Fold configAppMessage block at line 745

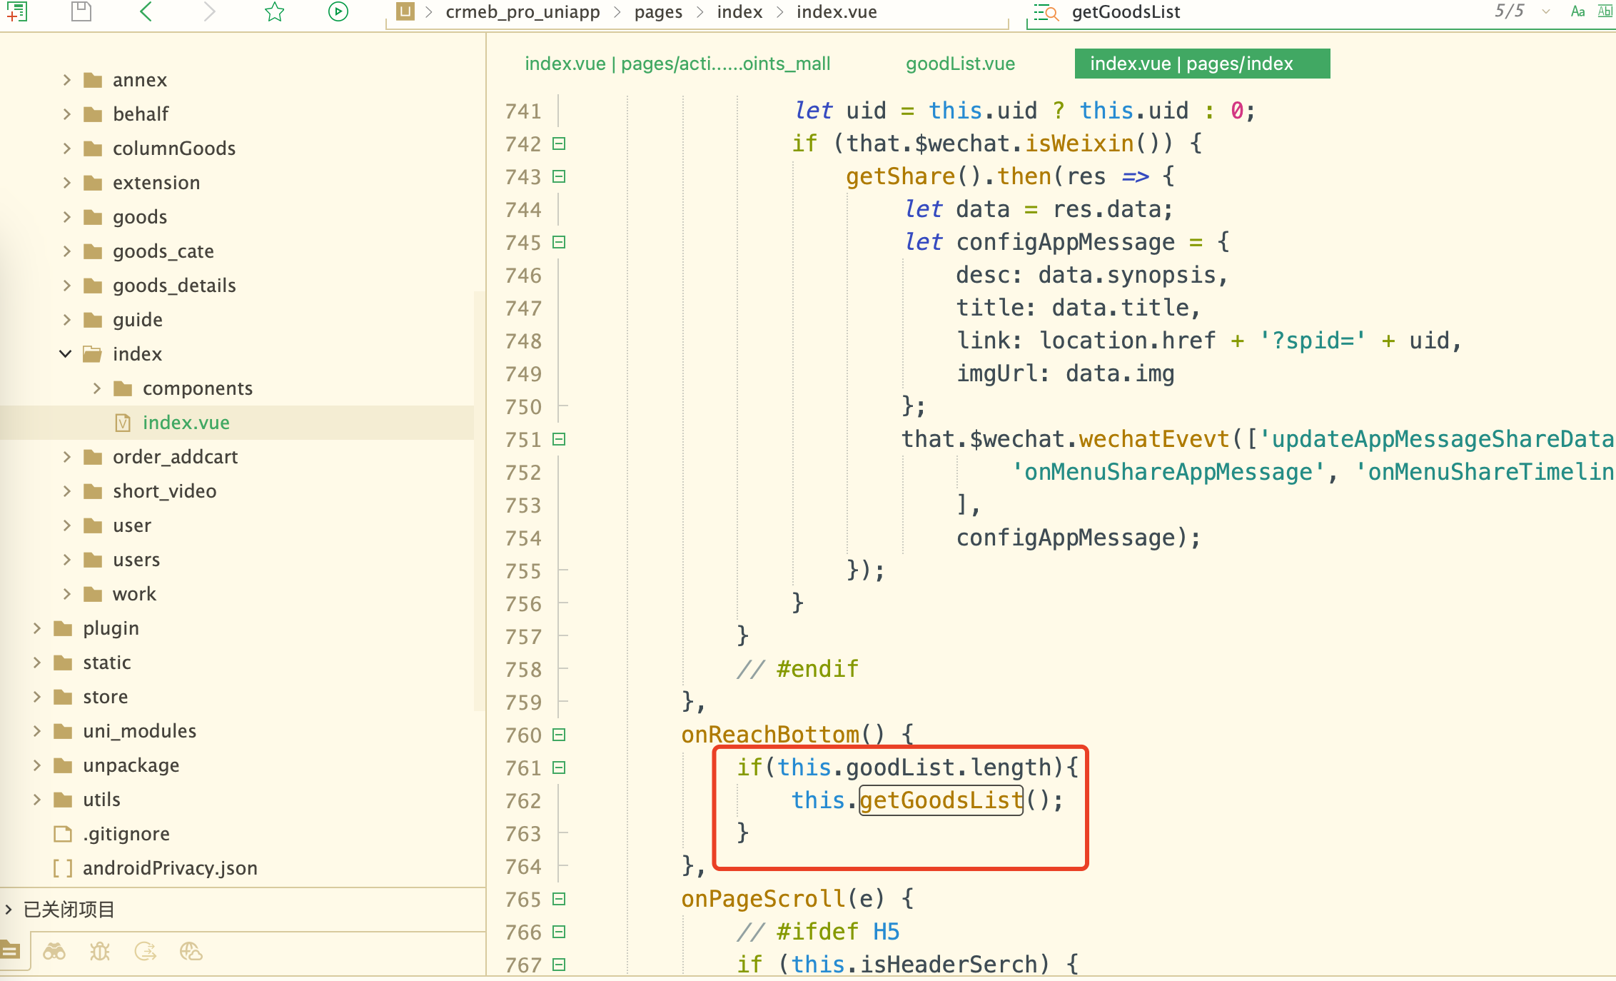pyautogui.click(x=560, y=242)
